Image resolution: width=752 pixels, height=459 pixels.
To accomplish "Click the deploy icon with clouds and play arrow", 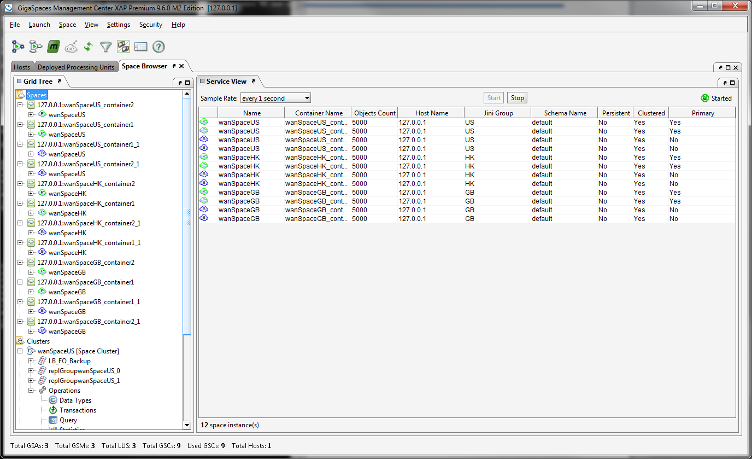I will [36, 47].
